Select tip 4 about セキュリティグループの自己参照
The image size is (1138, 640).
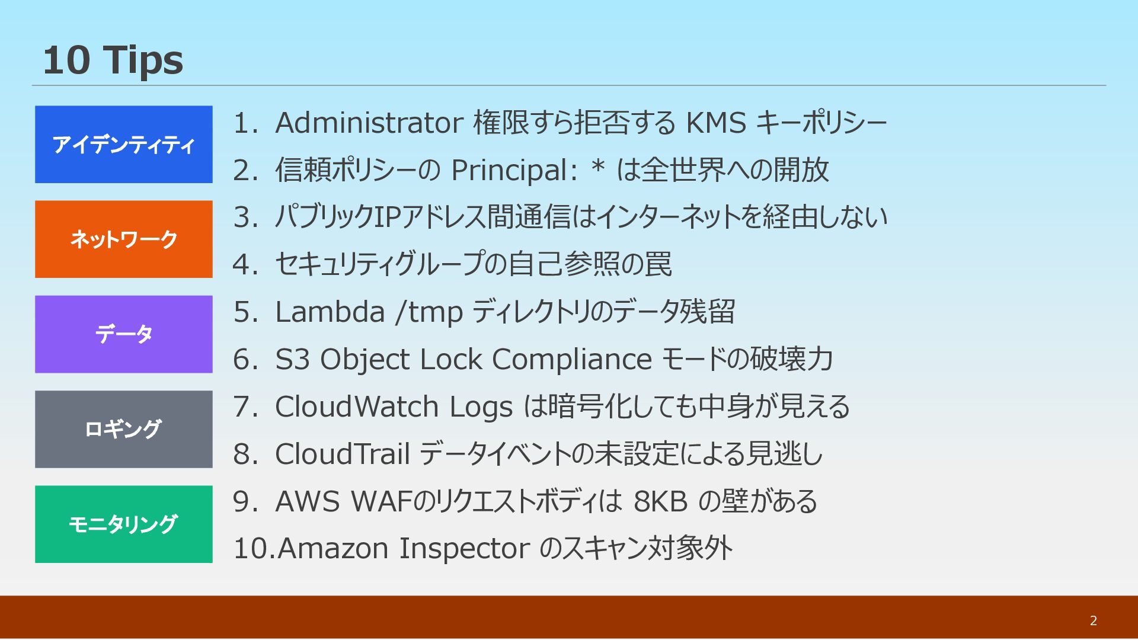coord(453,264)
